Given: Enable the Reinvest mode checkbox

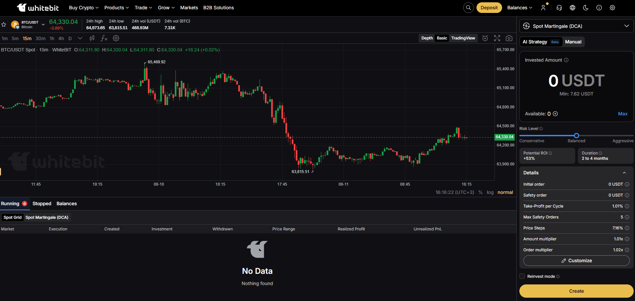Looking at the screenshot, I should click(522, 276).
